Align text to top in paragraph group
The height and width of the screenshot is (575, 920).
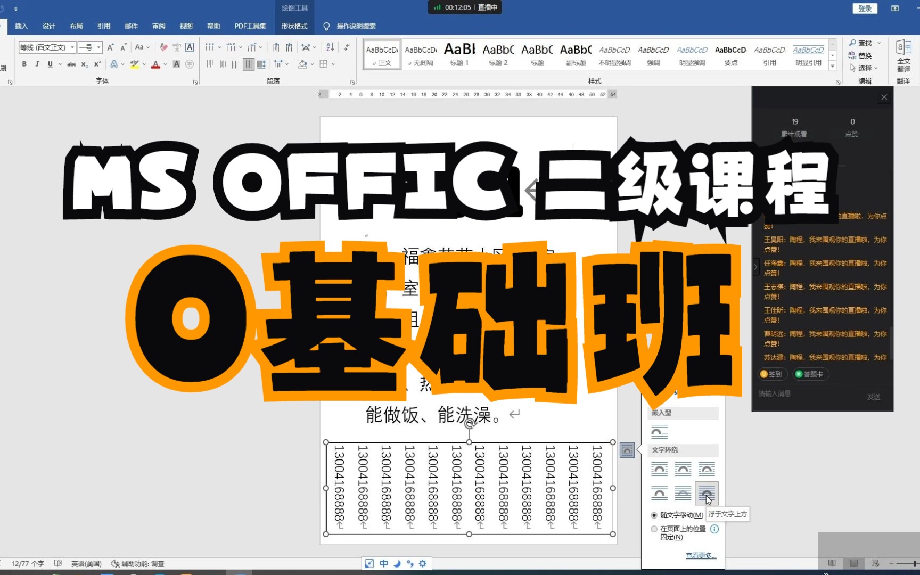pyautogui.click(x=210, y=64)
